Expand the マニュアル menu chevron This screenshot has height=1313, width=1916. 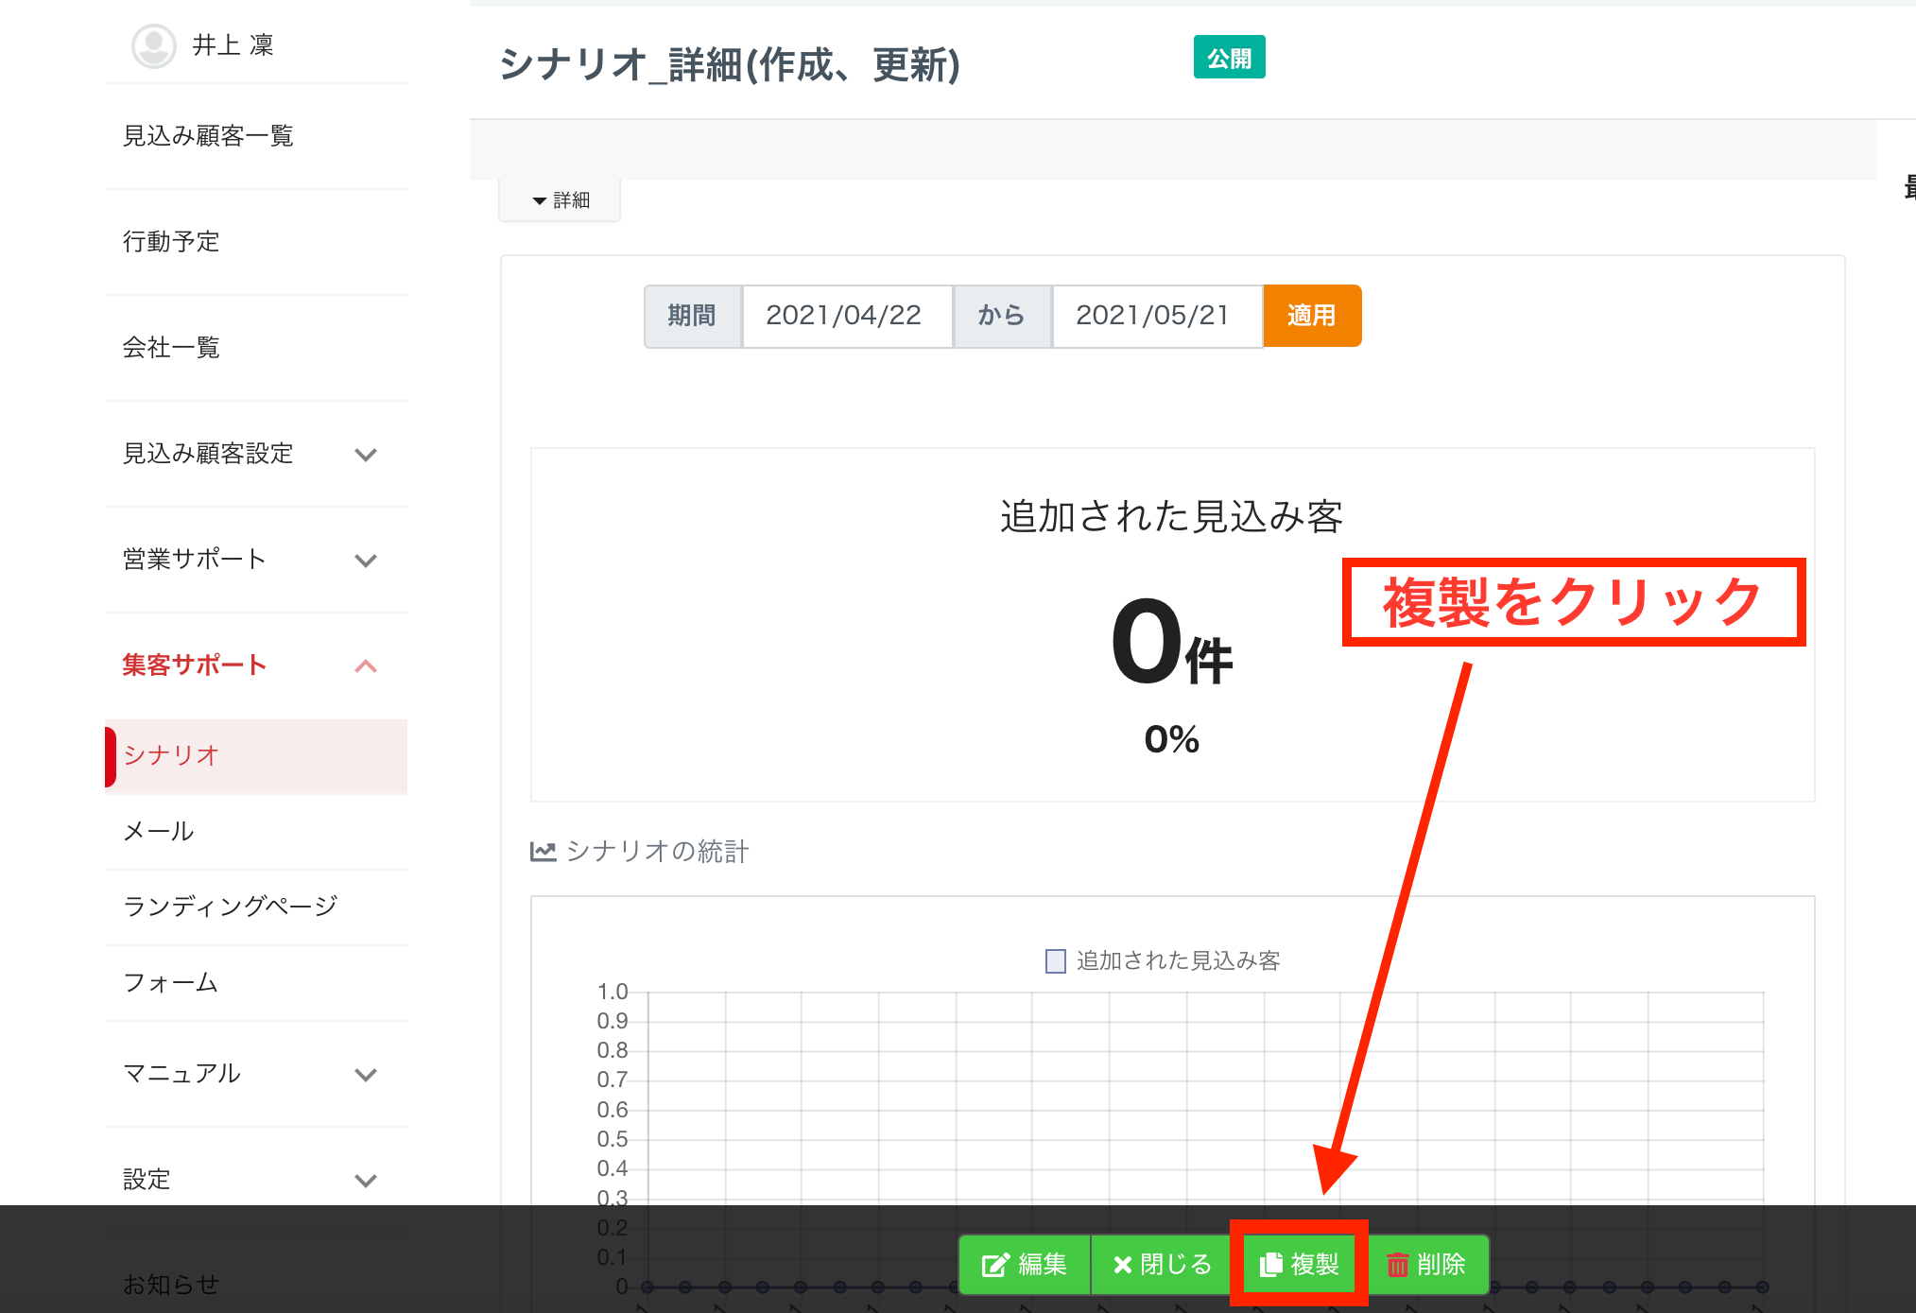(366, 1075)
